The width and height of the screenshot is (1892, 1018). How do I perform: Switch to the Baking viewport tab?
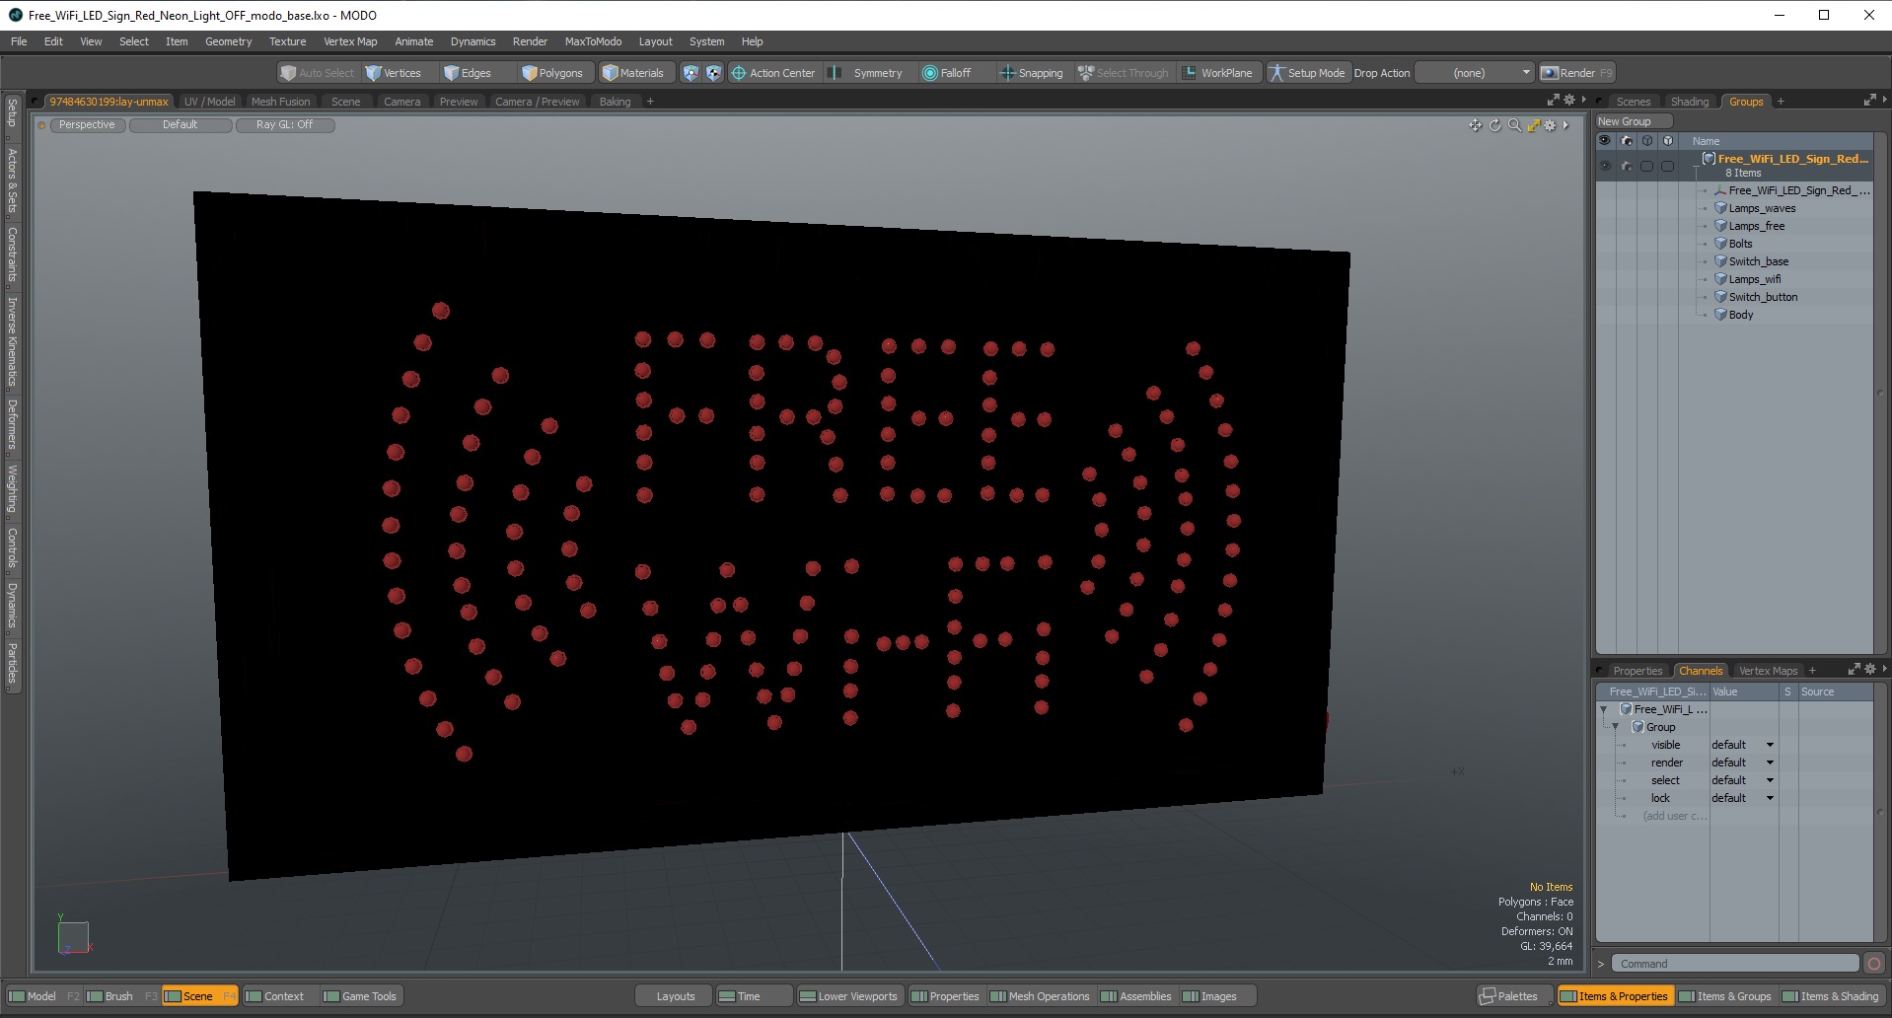pyautogui.click(x=615, y=102)
